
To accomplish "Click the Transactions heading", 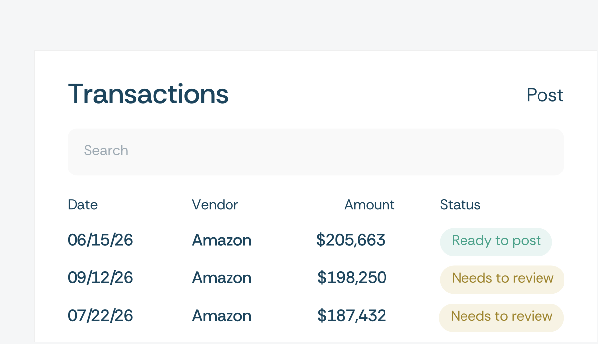I will (148, 94).
